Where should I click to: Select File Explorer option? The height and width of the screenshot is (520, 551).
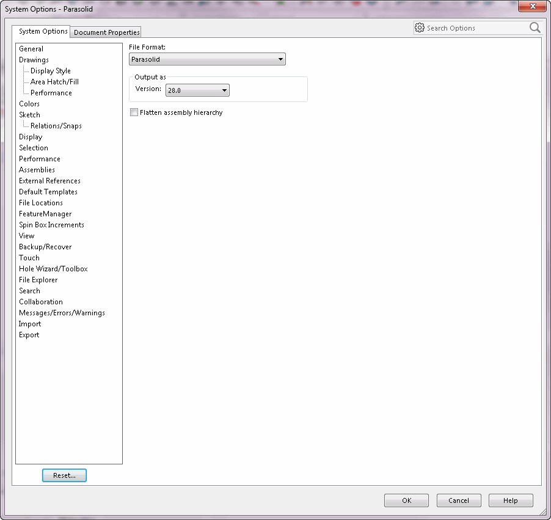pyautogui.click(x=38, y=280)
